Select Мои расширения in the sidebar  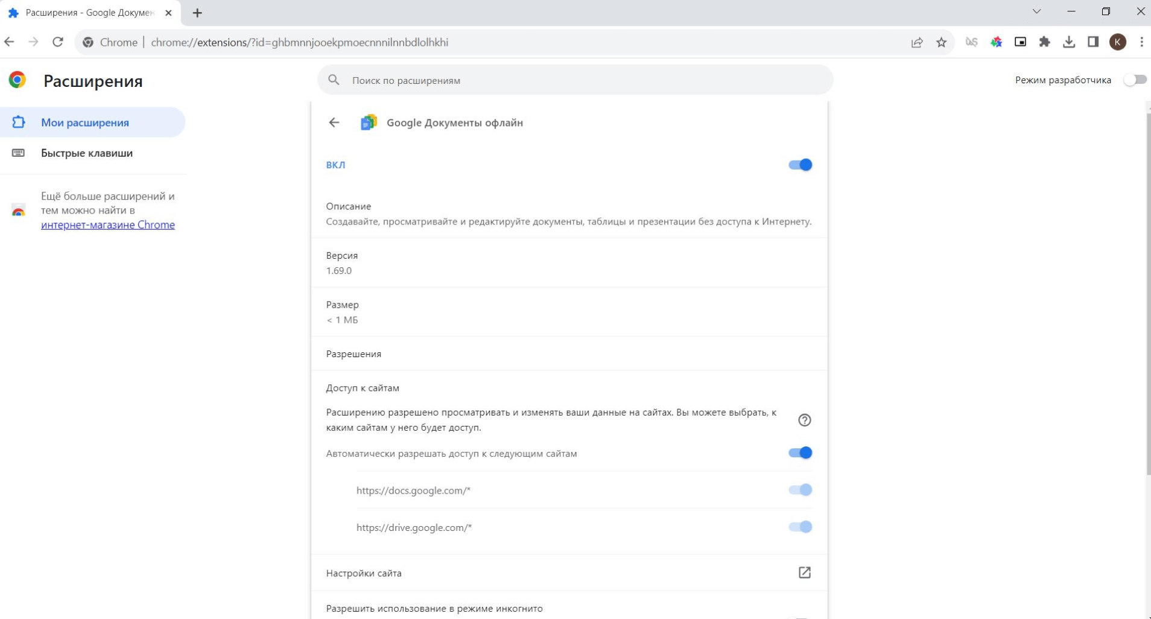click(85, 122)
